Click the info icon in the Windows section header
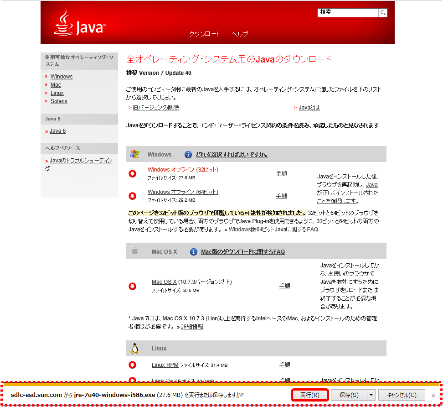 click(188, 155)
